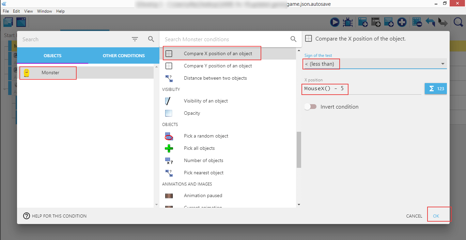
Task: Toggle the Invert condition switch
Action: pos(310,107)
